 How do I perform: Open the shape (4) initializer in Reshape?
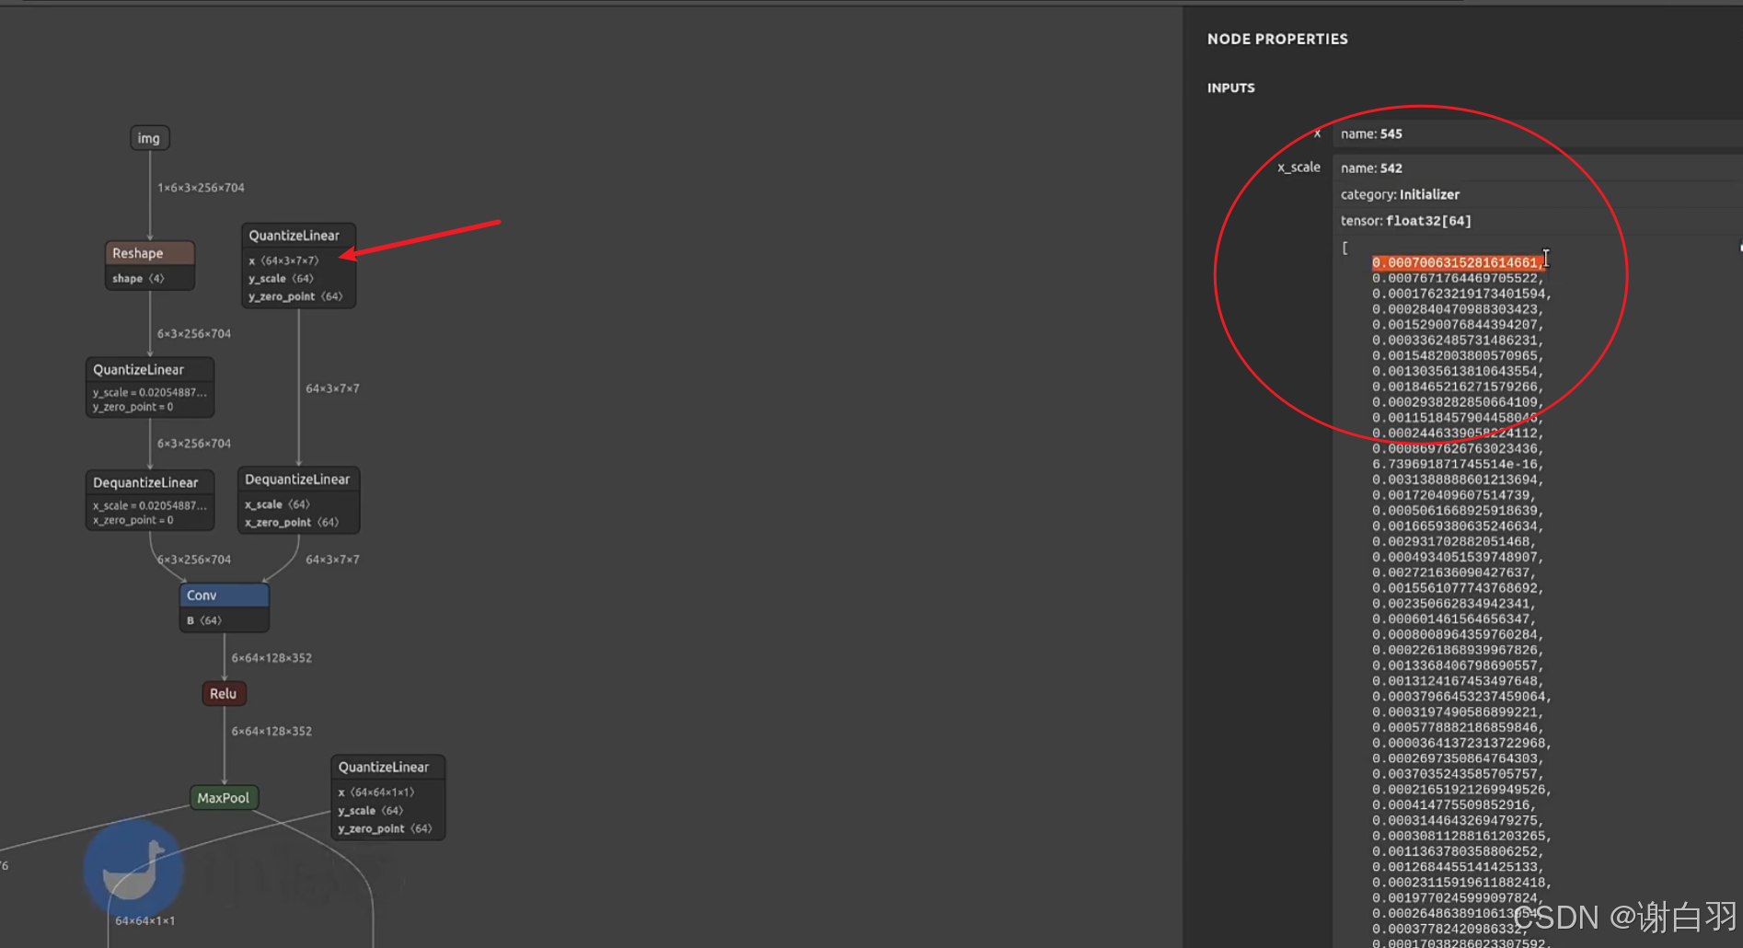(x=138, y=278)
